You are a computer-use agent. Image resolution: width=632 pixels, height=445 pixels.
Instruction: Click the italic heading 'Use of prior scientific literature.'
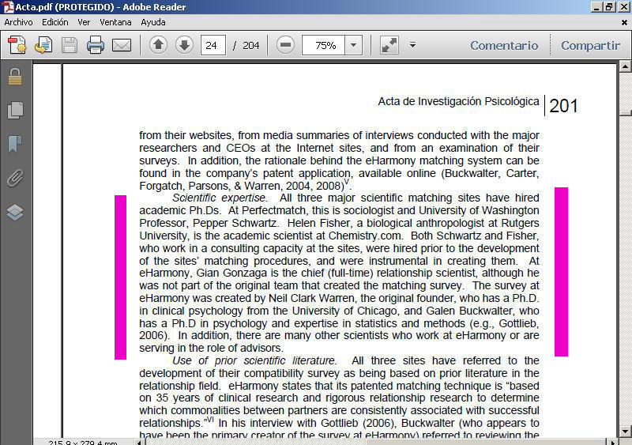tap(254, 360)
